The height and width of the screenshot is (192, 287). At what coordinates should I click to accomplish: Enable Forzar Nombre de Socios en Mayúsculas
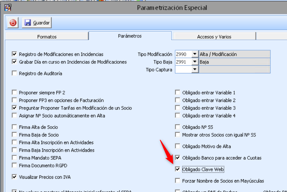[178, 181]
